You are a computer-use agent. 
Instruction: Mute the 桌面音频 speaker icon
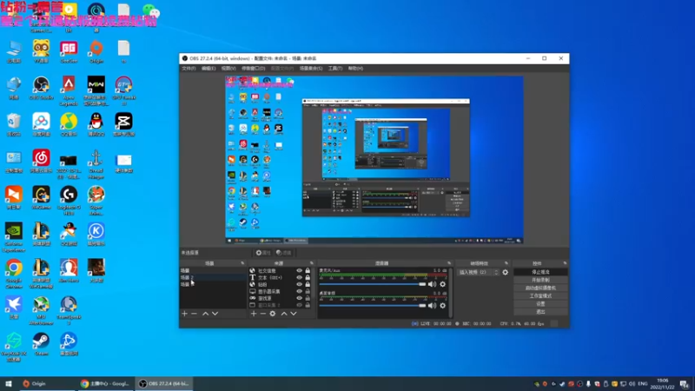point(432,306)
